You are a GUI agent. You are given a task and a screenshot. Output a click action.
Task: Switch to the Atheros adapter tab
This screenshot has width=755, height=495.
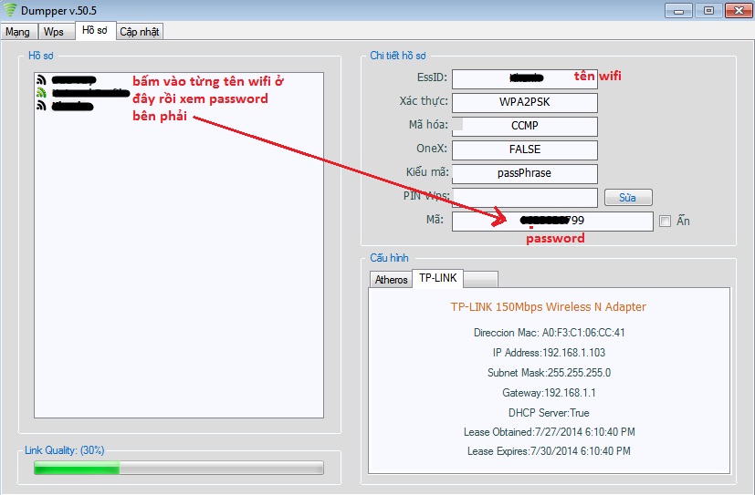click(x=391, y=279)
